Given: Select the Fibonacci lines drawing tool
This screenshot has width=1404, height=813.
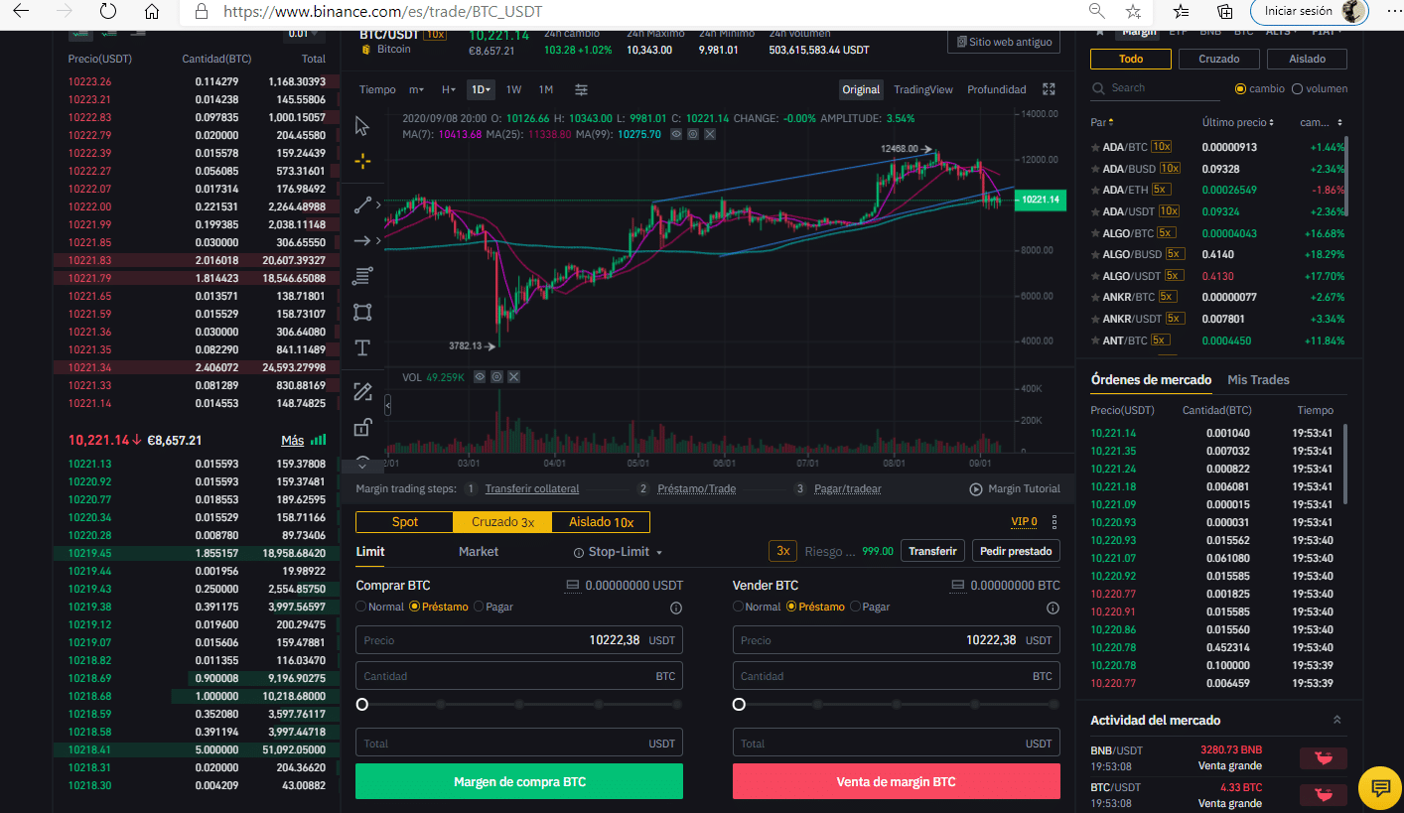Looking at the screenshot, I should 362,275.
